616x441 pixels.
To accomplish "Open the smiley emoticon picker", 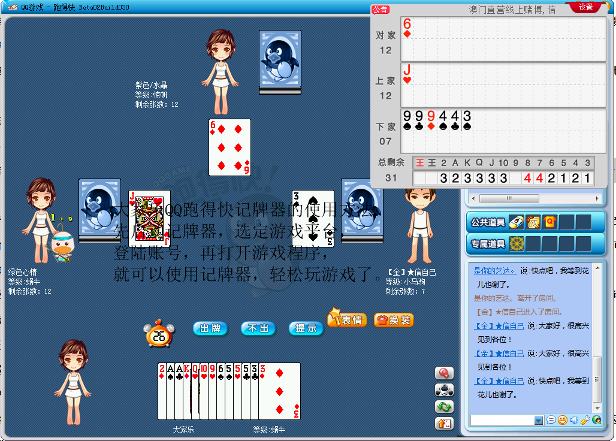I will (x=563, y=420).
